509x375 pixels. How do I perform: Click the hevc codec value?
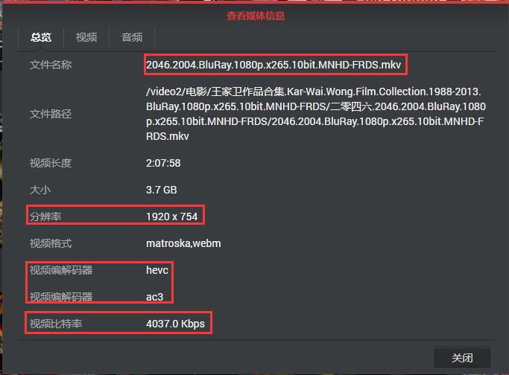[157, 270]
